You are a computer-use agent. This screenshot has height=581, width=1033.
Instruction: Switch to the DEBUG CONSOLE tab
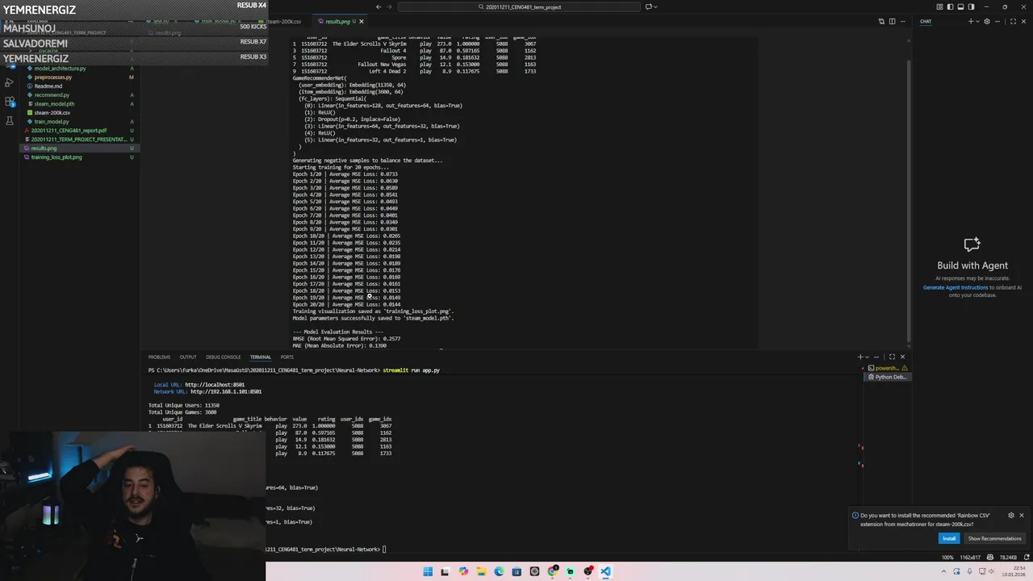coord(223,357)
